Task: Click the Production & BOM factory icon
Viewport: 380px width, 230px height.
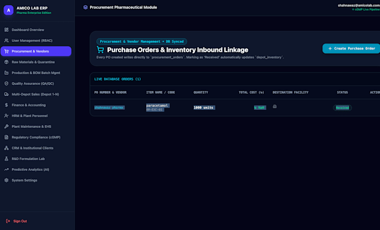Action: pyautogui.click(x=7, y=73)
